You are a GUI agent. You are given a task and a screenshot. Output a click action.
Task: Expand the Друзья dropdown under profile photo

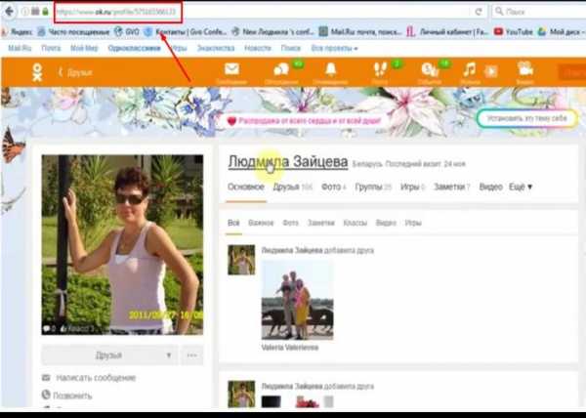(109, 355)
